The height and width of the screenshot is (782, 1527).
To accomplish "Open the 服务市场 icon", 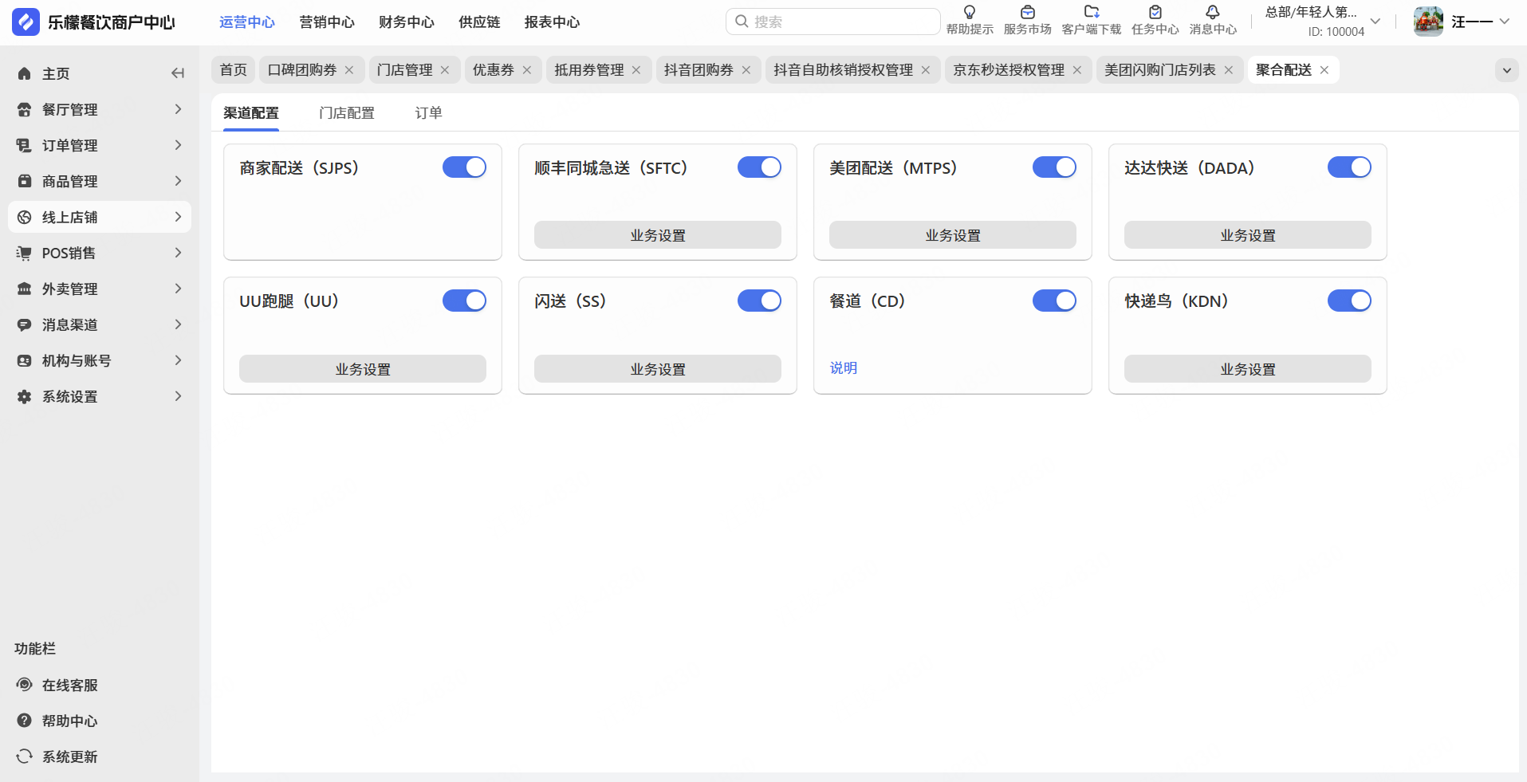I will (x=1027, y=13).
